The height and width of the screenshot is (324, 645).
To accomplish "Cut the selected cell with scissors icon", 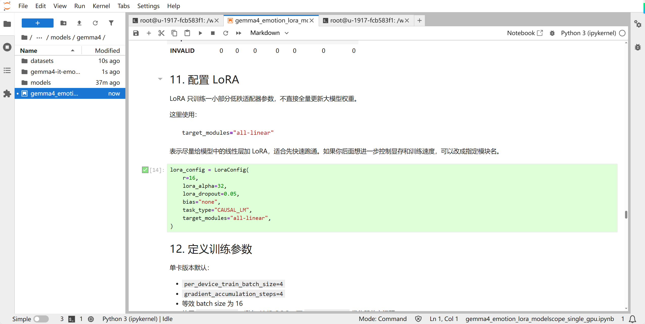I will [162, 33].
